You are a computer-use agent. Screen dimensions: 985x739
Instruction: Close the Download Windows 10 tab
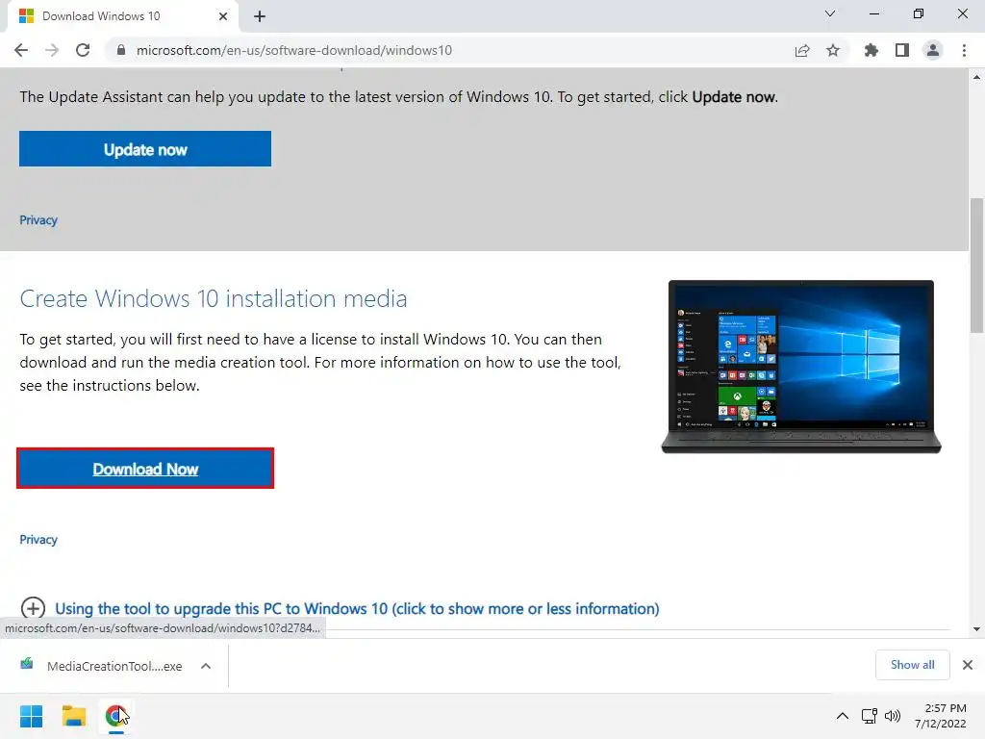click(x=223, y=16)
